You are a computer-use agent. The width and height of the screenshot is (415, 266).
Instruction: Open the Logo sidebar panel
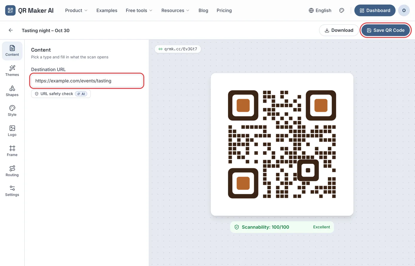tap(12, 131)
